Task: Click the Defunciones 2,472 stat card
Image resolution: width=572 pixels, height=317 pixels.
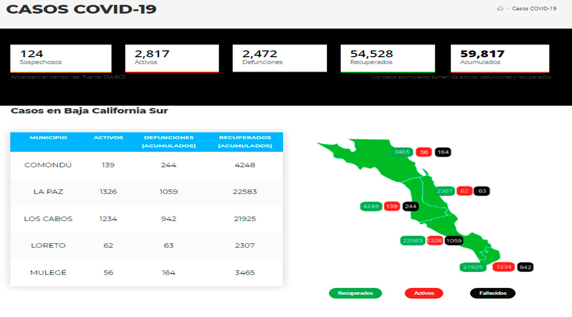Action: pyautogui.click(x=279, y=58)
